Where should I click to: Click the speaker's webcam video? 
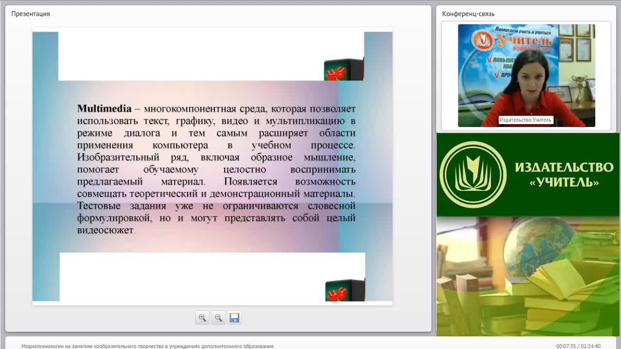(x=526, y=76)
